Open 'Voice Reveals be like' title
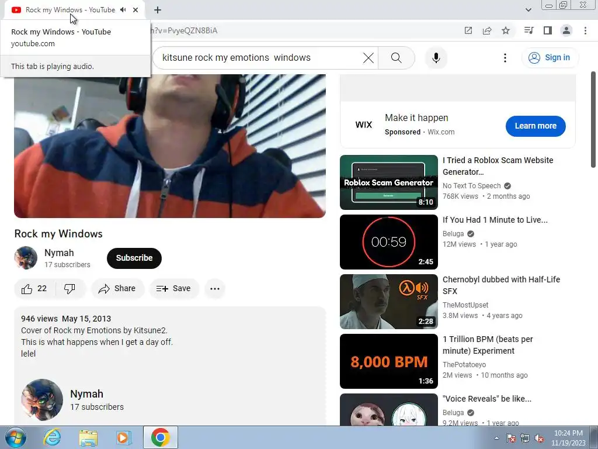The width and height of the screenshot is (598, 449). click(x=486, y=399)
